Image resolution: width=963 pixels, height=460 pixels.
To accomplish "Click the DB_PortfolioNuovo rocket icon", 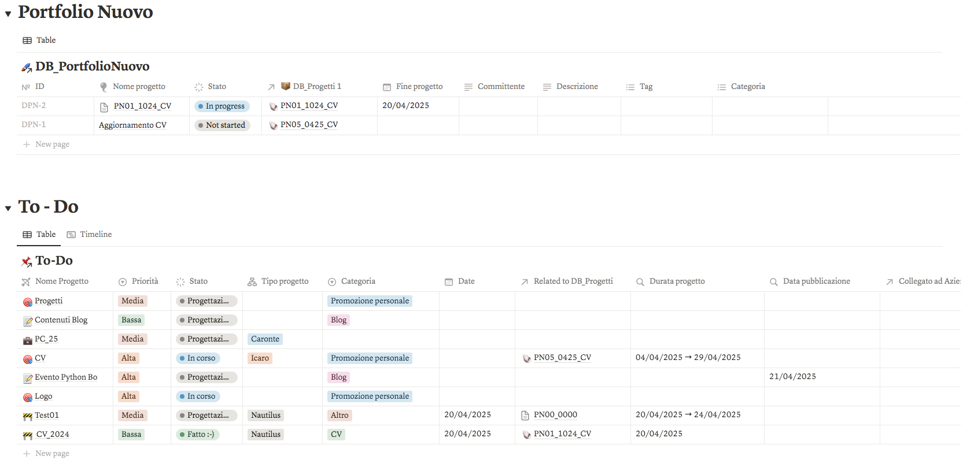I will tap(27, 68).
